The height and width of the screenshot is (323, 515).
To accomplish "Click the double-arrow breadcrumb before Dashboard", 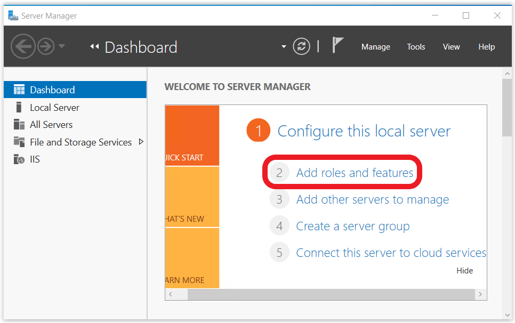I will click(94, 46).
